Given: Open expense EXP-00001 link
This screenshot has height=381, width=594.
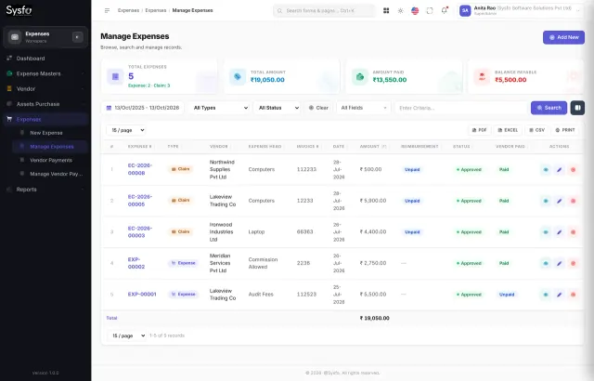Looking at the screenshot, I should pyautogui.click(x=142, y=295).
